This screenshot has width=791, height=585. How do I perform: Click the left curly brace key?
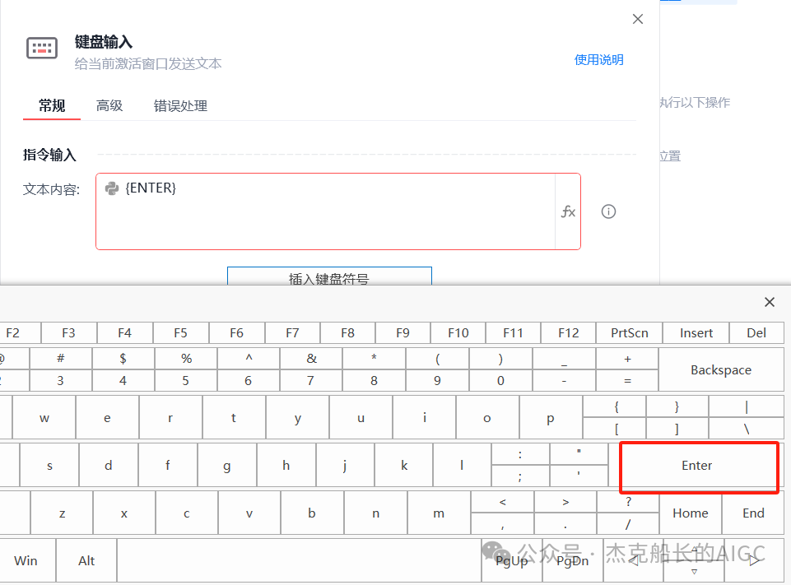pyautogui.click(x=616, y=406)
